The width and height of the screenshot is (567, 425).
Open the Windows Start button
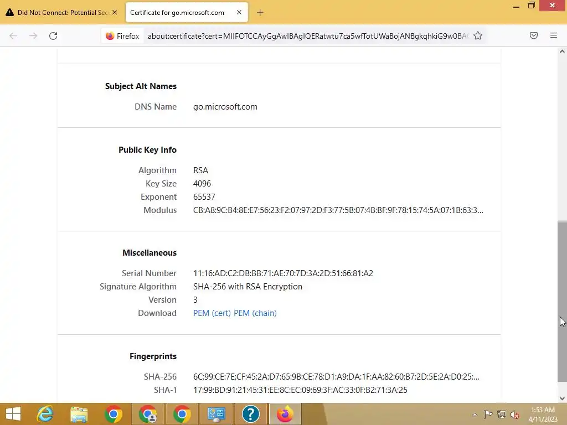coord(13,414)
